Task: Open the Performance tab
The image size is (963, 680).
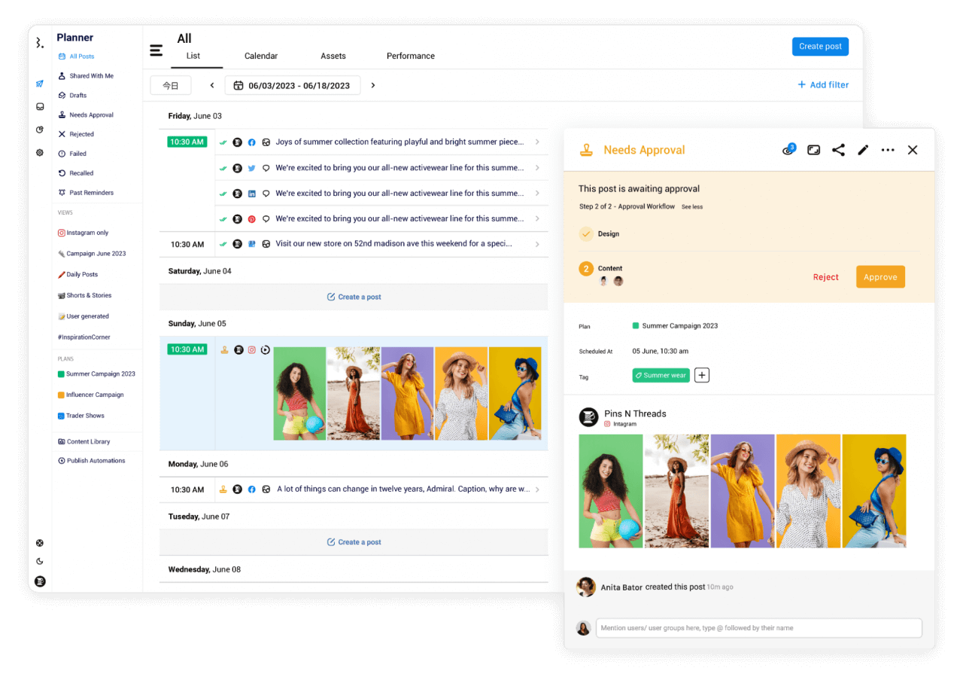Action: [x=410, y=56]
